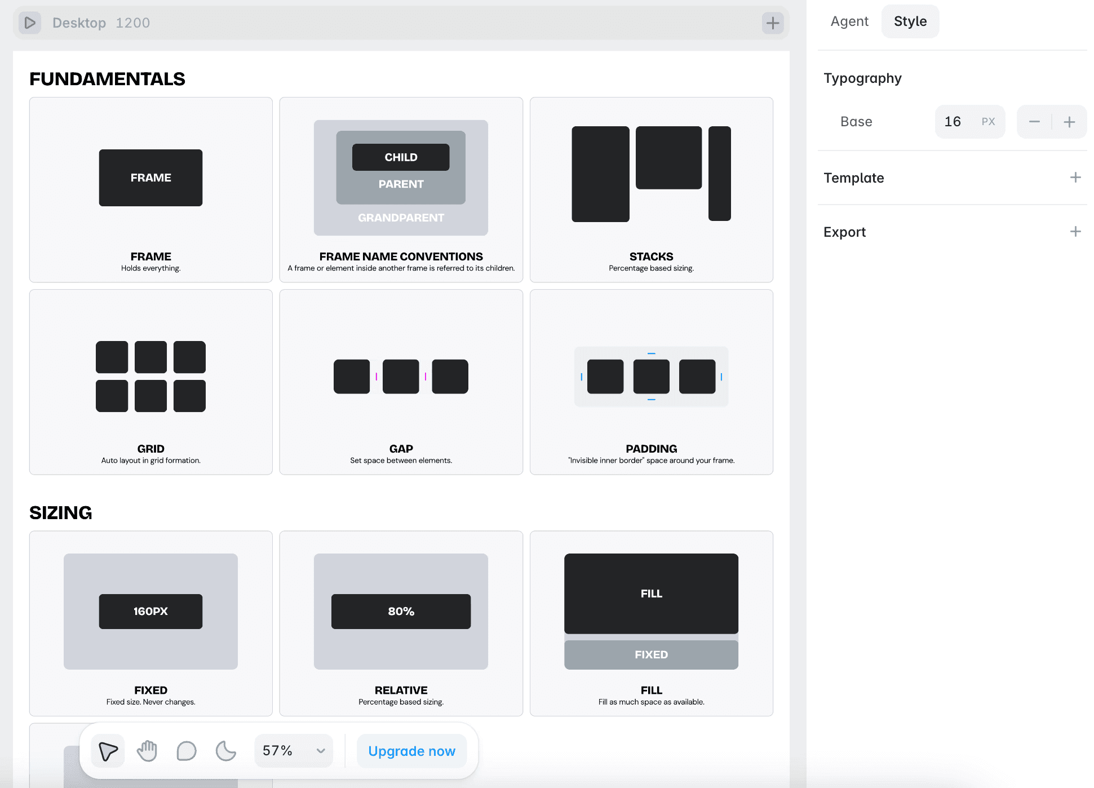Click 'Auto layout in grid formation.' caption
Image resolution: width=1094 pixels, height=788 pixels.
150,461
